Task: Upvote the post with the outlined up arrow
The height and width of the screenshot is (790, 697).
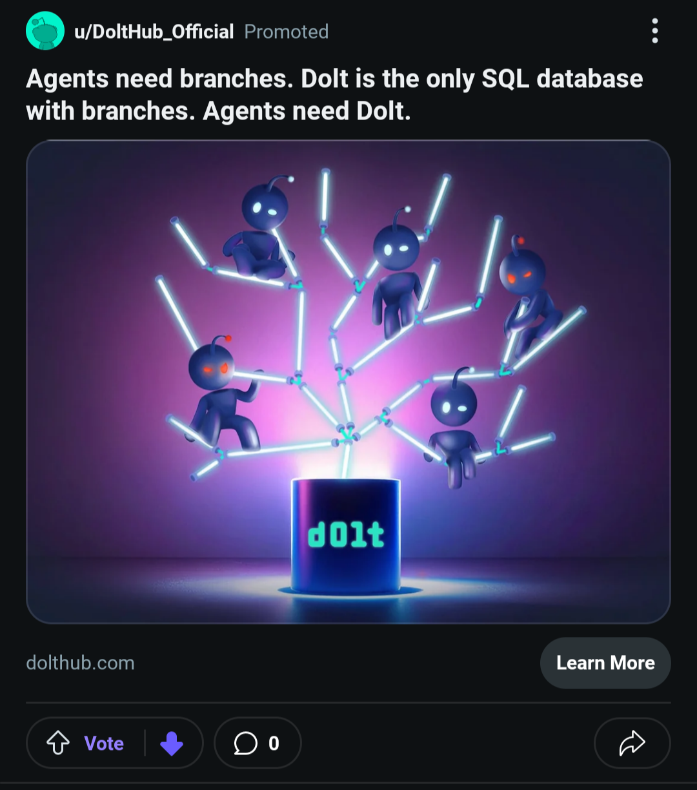Action: point(58,743)
